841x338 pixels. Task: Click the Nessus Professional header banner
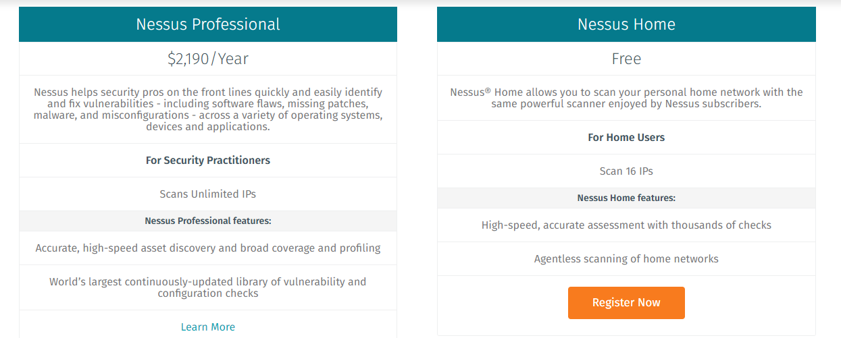point(208,24)
